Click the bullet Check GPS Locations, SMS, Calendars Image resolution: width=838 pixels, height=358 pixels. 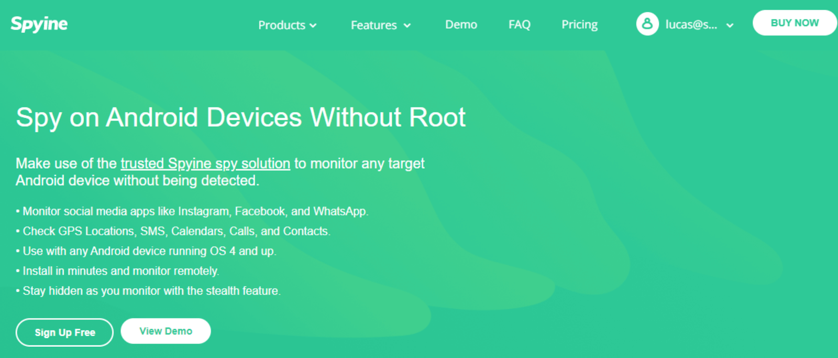[x=173, y=231]
